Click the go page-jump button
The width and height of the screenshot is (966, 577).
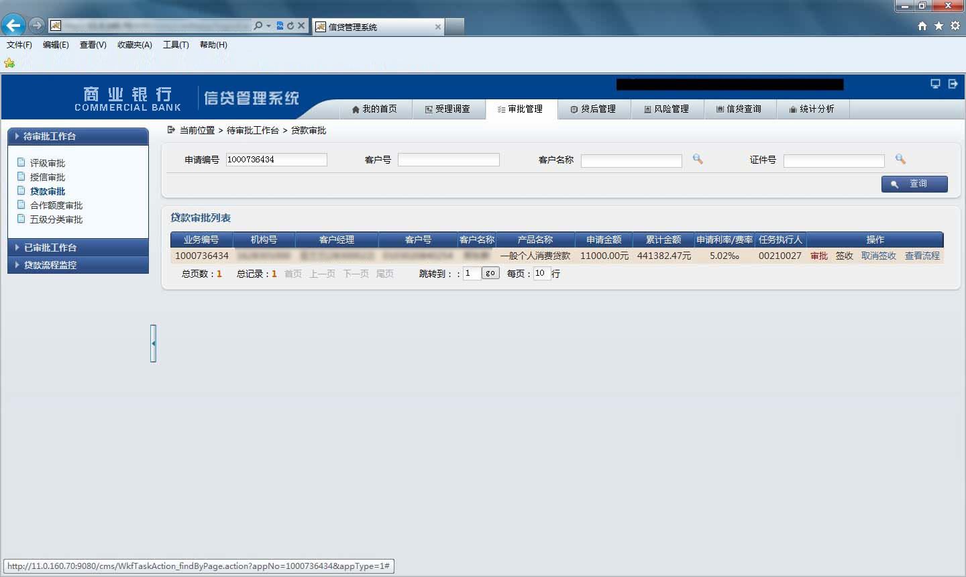(x=490, y=273)
